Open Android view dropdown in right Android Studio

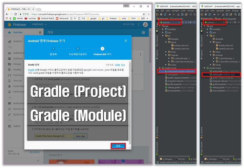pyautogui.click(x=215, y=22)
